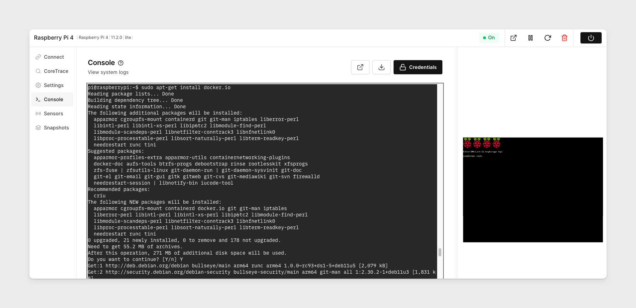Click 'Need to get 55.2 MB of archives.' line
Screen dimensions: 636x308
[135, 246]
